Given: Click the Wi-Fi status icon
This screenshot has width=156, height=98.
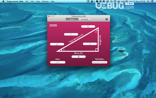Looking at the screenshot, I should (115, 1).
